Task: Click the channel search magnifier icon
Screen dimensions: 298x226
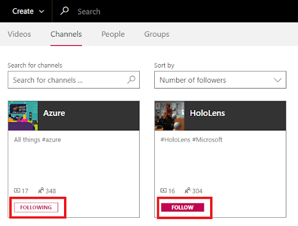Action: point(131,80)
